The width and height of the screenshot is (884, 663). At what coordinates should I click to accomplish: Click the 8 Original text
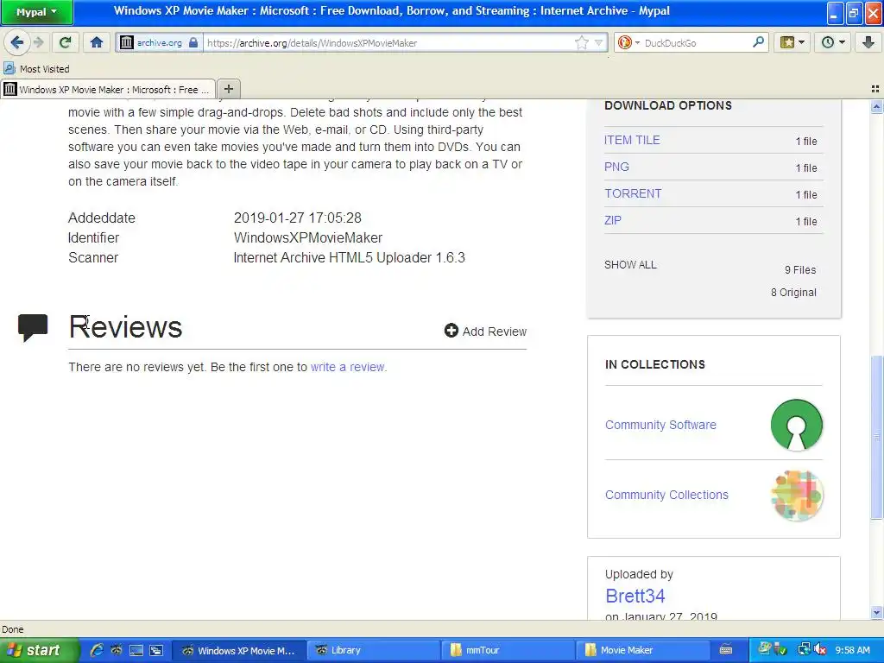(793, 292)
